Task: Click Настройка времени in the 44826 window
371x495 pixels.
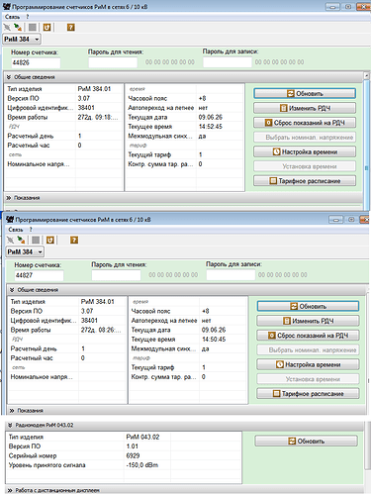Action: pyautogui.click(x=305, y=151)
